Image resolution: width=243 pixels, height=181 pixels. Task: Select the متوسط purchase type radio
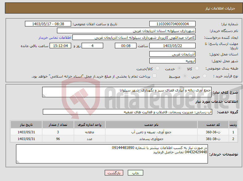coord(185,76)
